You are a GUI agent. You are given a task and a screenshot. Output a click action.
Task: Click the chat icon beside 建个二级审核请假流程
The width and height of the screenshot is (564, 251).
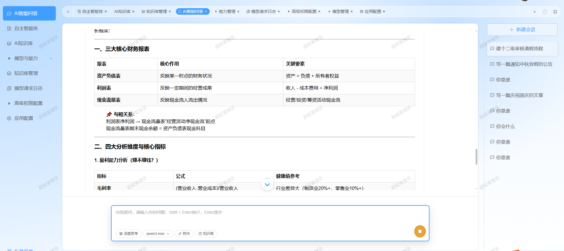click(x=492, y=48)
